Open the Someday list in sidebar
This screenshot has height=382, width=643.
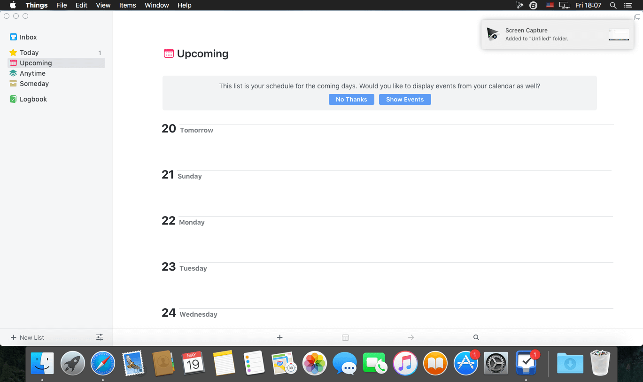(x=34, y=84)
